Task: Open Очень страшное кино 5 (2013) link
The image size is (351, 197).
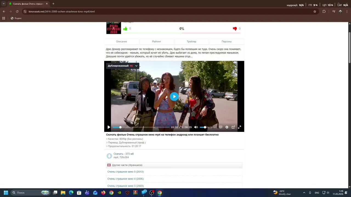Action: (x=125, y=172)
